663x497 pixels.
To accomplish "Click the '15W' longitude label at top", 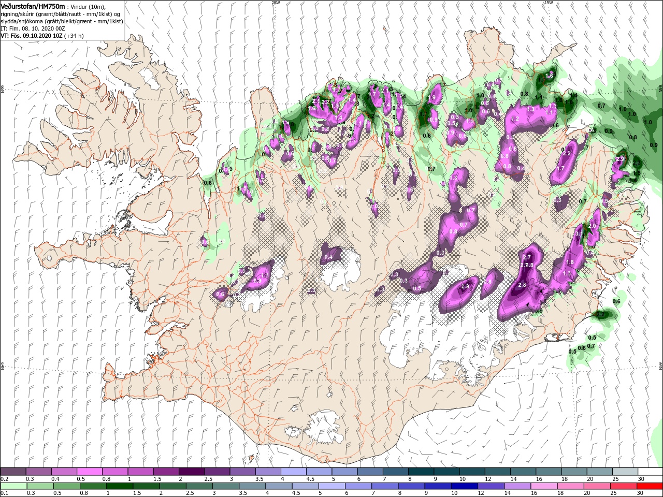I will click(548, 3).
